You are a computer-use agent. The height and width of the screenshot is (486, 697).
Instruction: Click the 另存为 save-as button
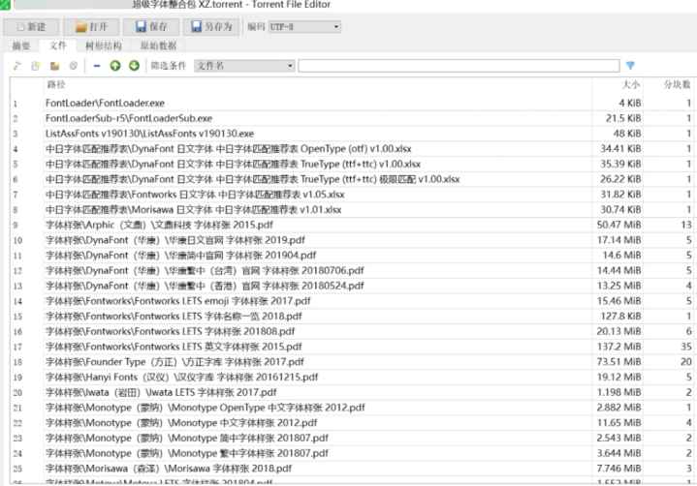(x=213, y=26)
